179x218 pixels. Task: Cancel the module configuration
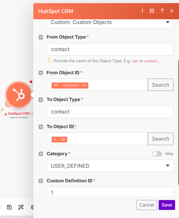[147, 205]
